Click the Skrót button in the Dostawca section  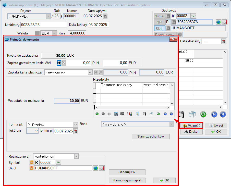pyautogui.click(x=160, y=28)
